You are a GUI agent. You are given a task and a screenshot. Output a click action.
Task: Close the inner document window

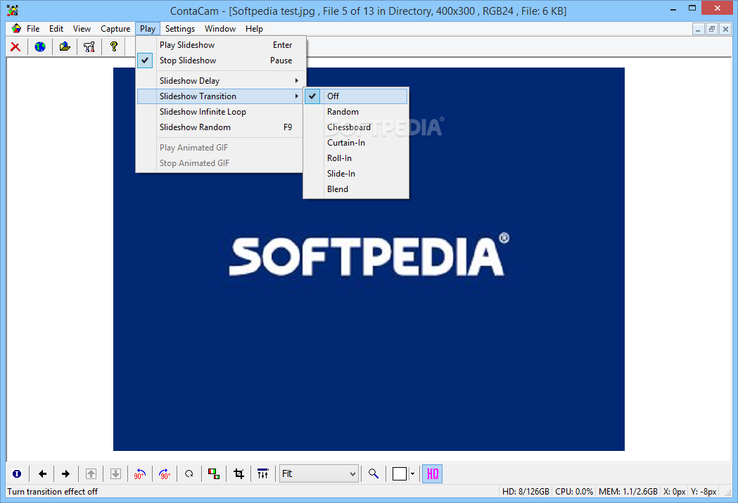pos(725,29)
